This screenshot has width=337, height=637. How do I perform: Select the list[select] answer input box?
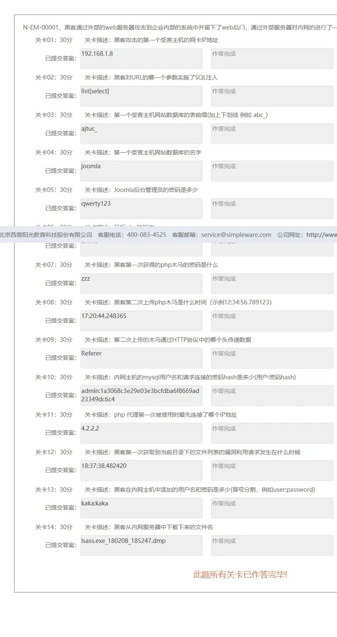tap(141, 96)
